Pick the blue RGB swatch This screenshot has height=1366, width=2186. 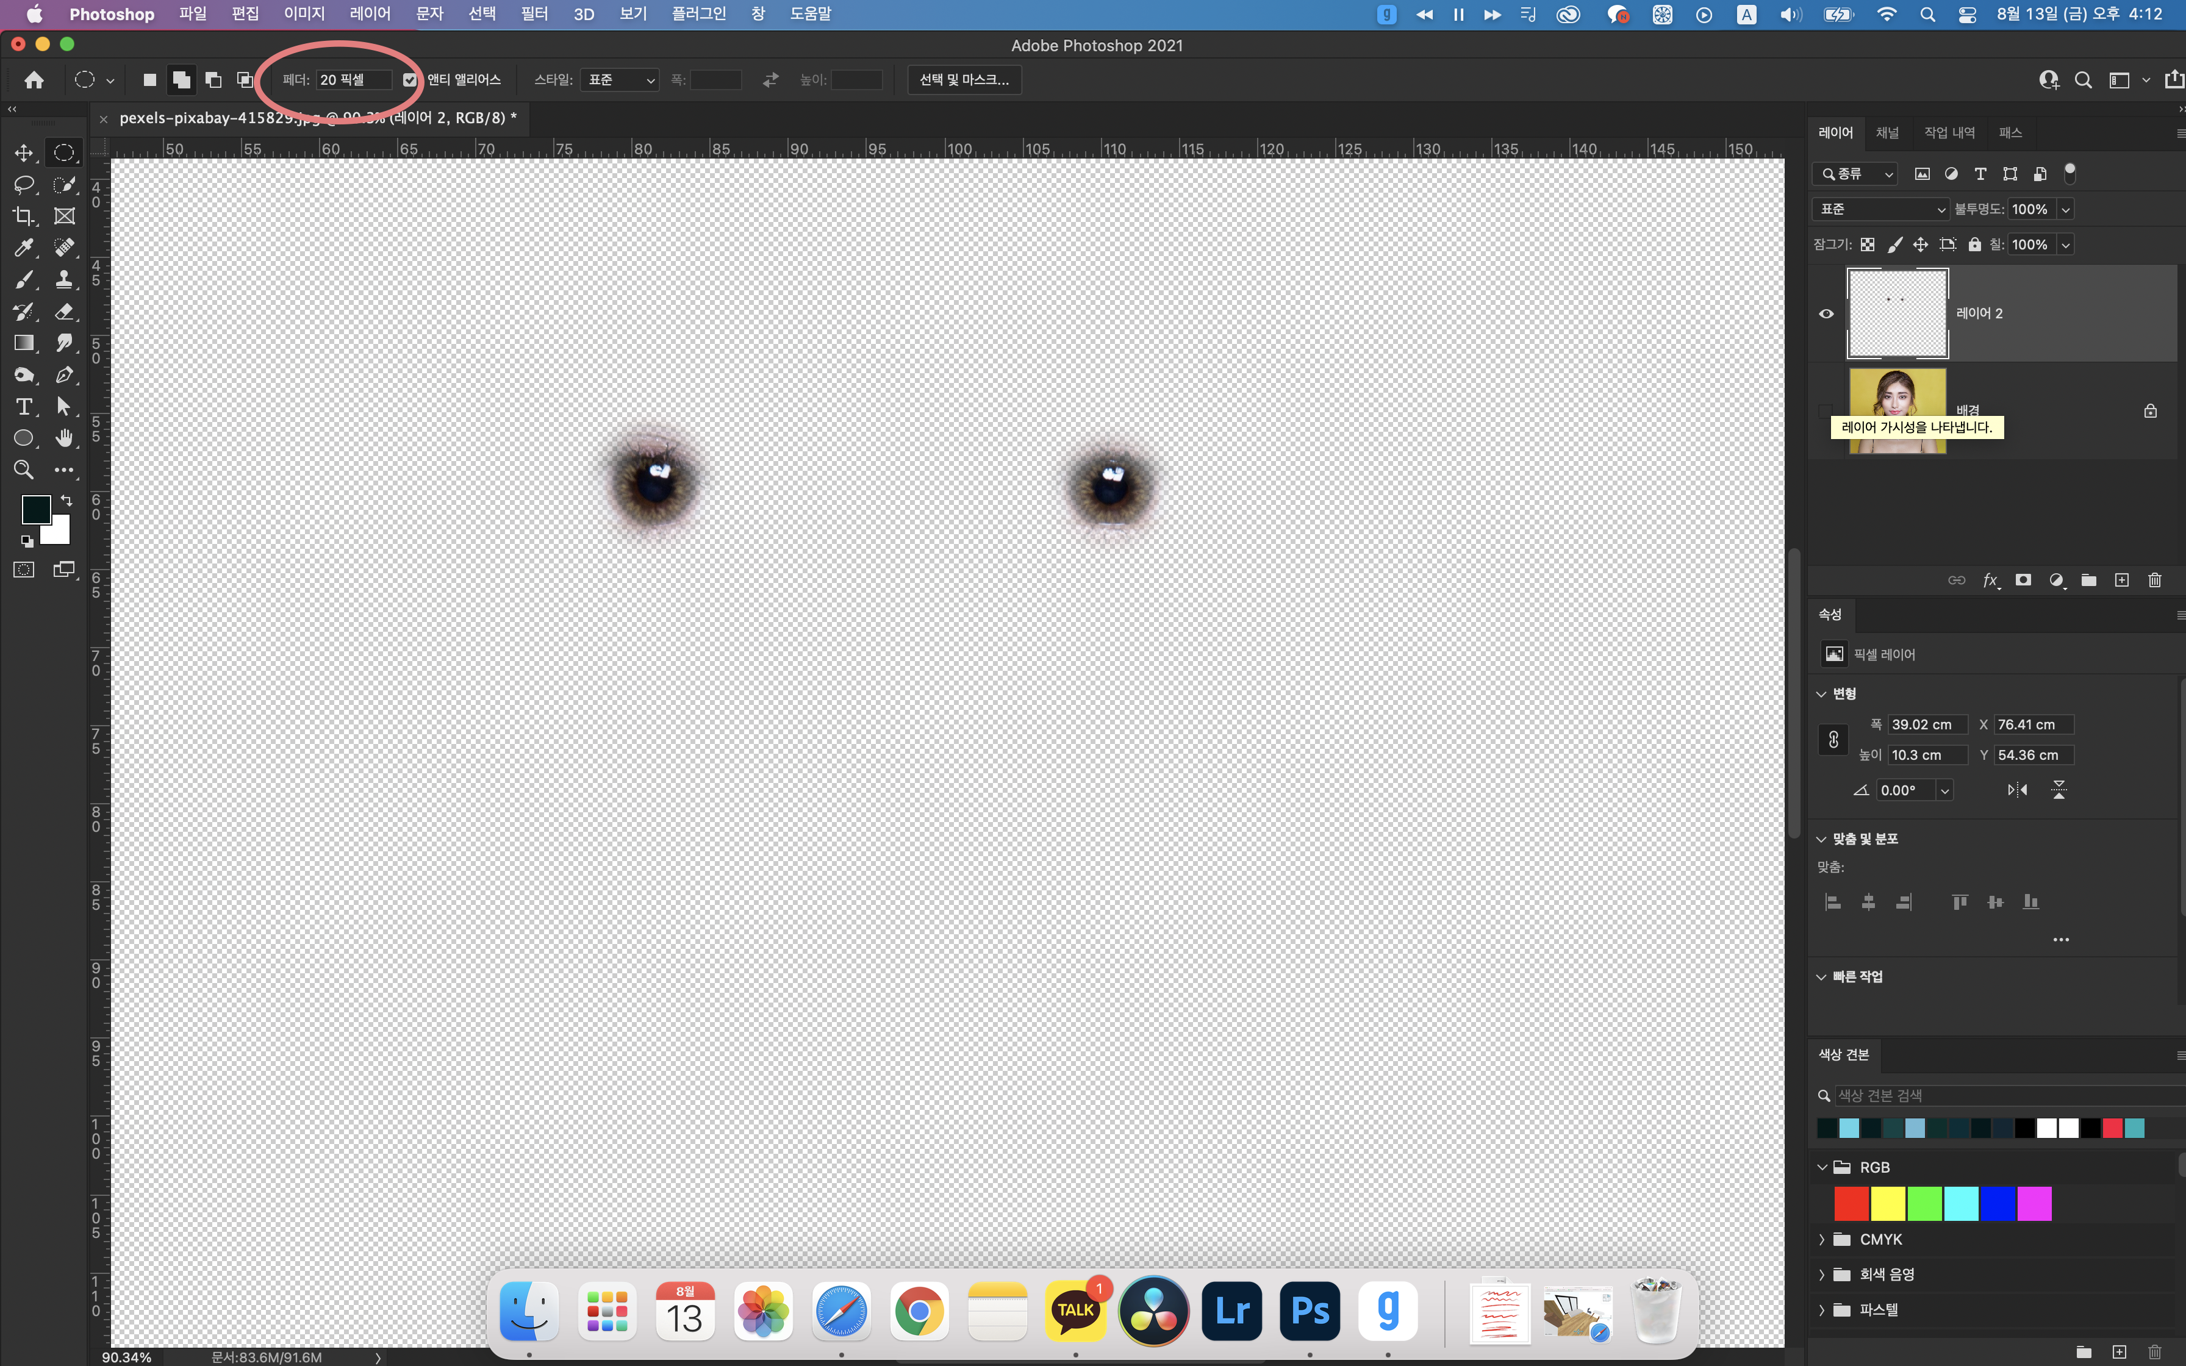[x=1997, y=1203]
